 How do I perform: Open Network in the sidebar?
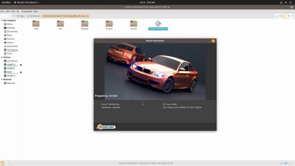pos(9,83)
